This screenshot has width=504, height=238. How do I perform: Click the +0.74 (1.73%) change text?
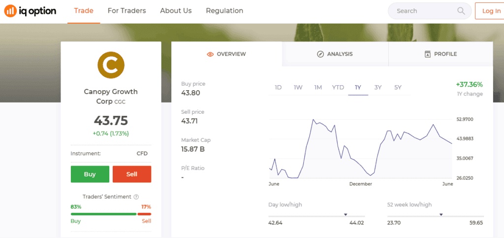point(111,134)
